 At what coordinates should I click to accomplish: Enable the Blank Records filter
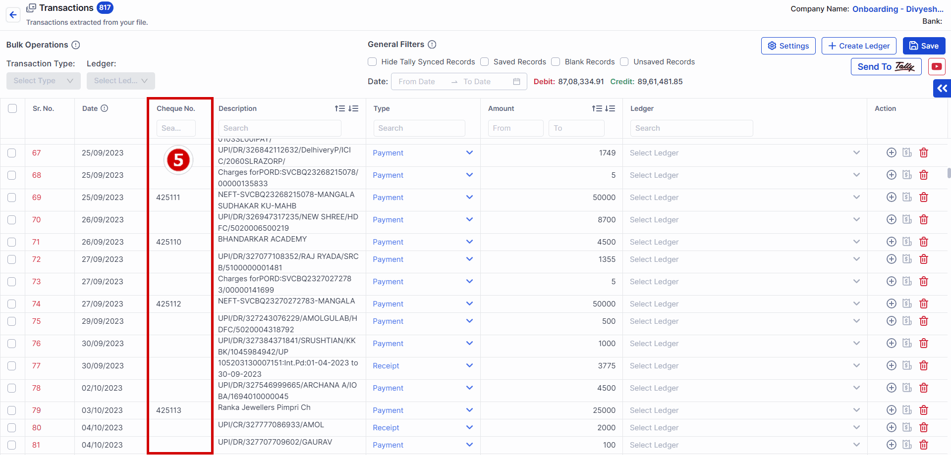click(x=556, y=62)
